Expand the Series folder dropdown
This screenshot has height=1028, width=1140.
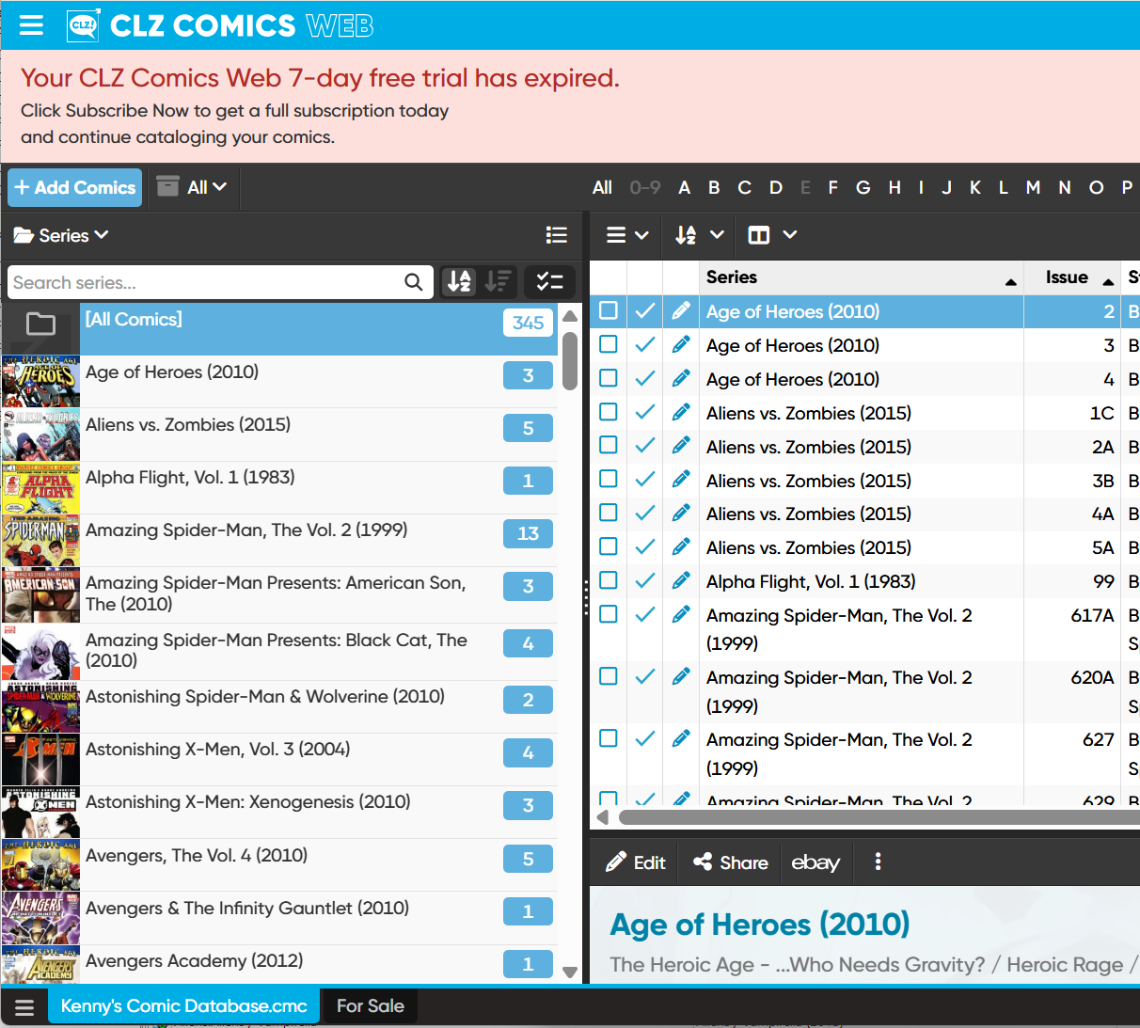tap(61, 235)
